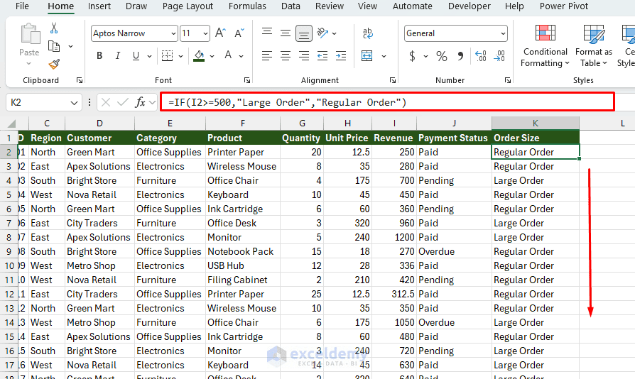Select the Format Painter brush
This screenshot has width=635, height=379.
coord(54,64)
